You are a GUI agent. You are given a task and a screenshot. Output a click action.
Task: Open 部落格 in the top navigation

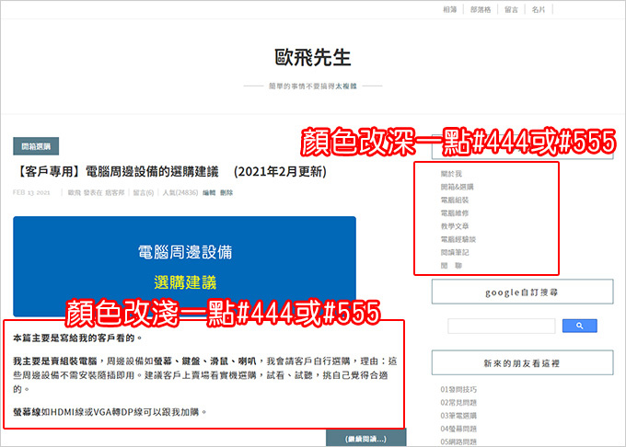481,9
